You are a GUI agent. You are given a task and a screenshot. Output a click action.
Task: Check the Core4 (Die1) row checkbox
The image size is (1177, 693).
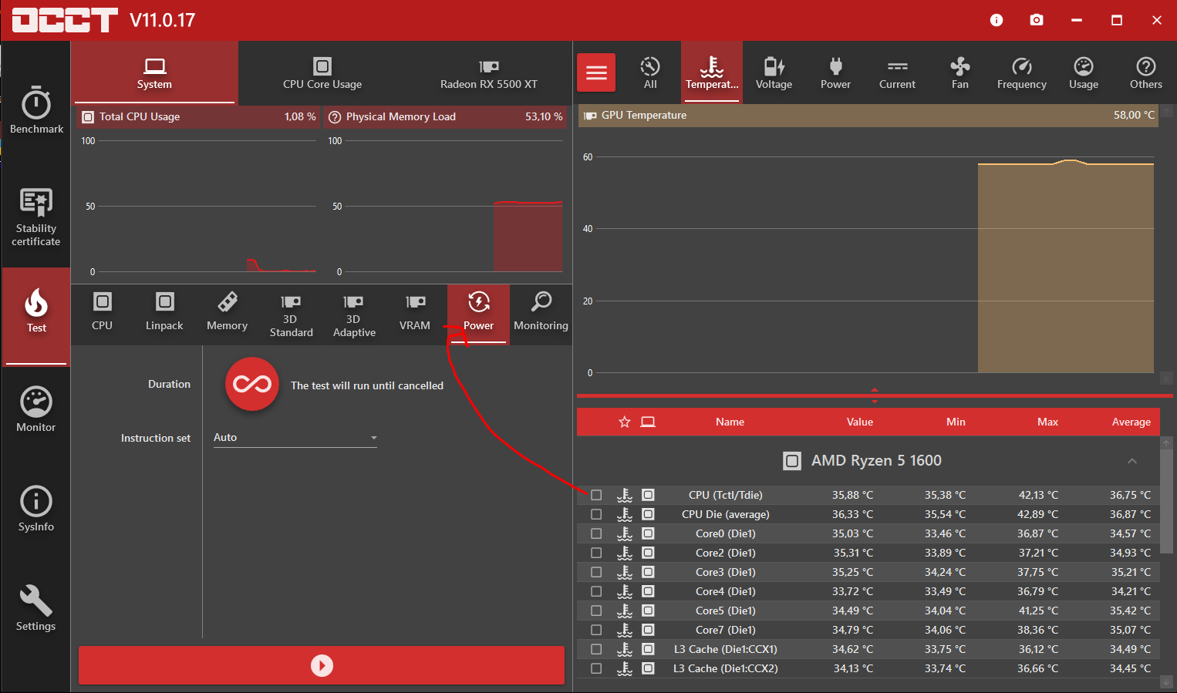click(596, 591)
